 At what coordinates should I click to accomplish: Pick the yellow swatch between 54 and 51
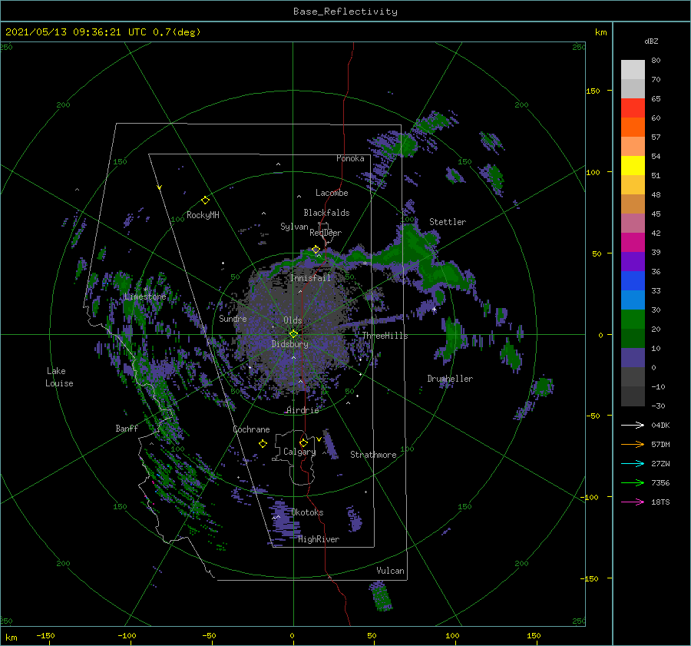[x=633, y=165]
